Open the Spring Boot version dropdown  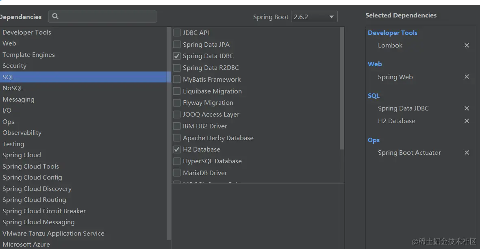point(314,17)
